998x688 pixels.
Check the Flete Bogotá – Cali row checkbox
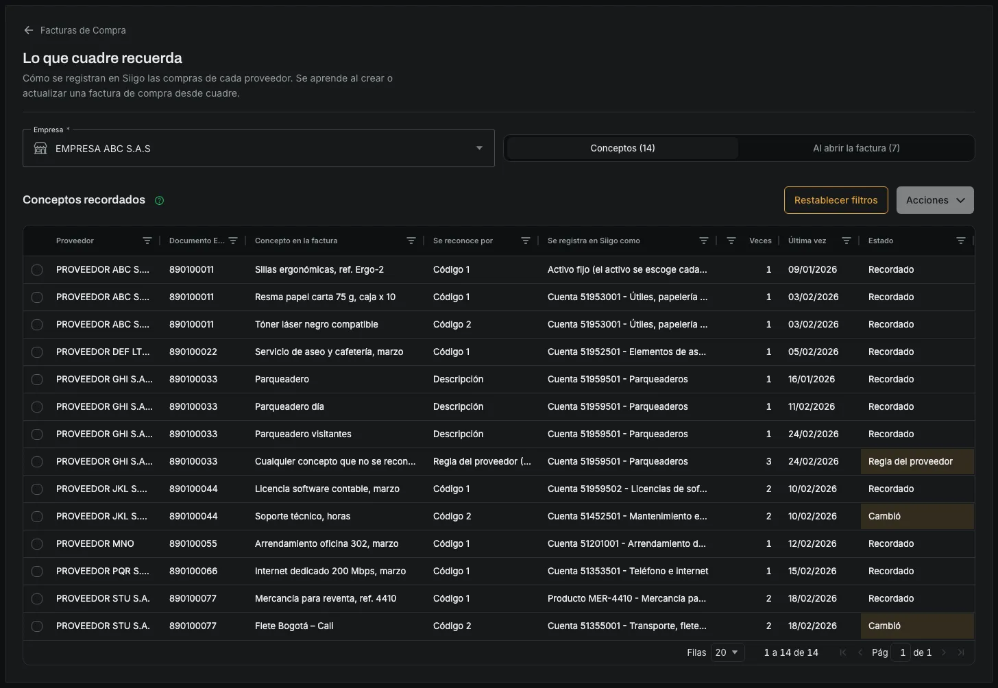[x=37, y=626]
